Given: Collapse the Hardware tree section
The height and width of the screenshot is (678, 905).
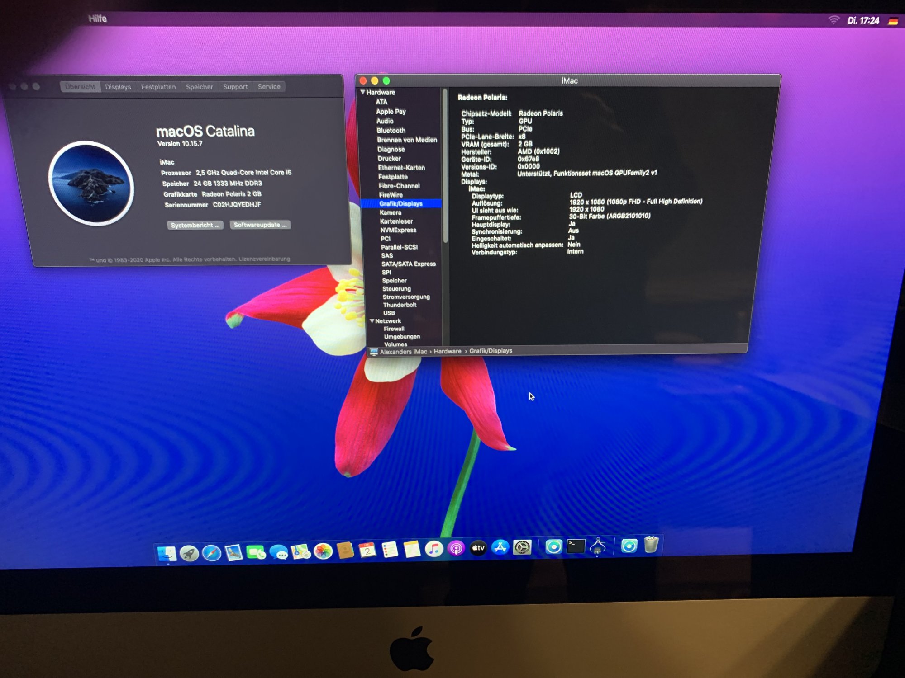Looking at the screenshot, I should [363, 92].
